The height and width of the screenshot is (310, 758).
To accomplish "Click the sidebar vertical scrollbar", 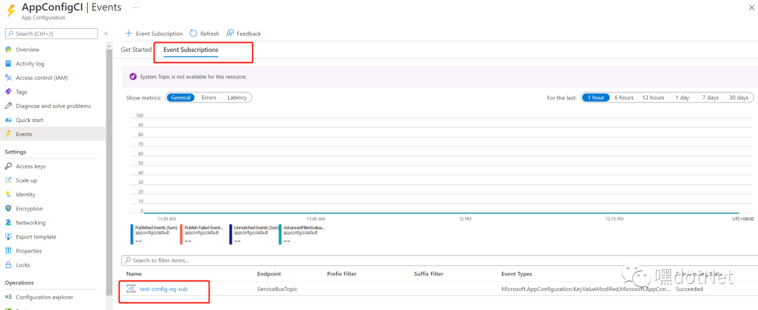I will 109,174.
